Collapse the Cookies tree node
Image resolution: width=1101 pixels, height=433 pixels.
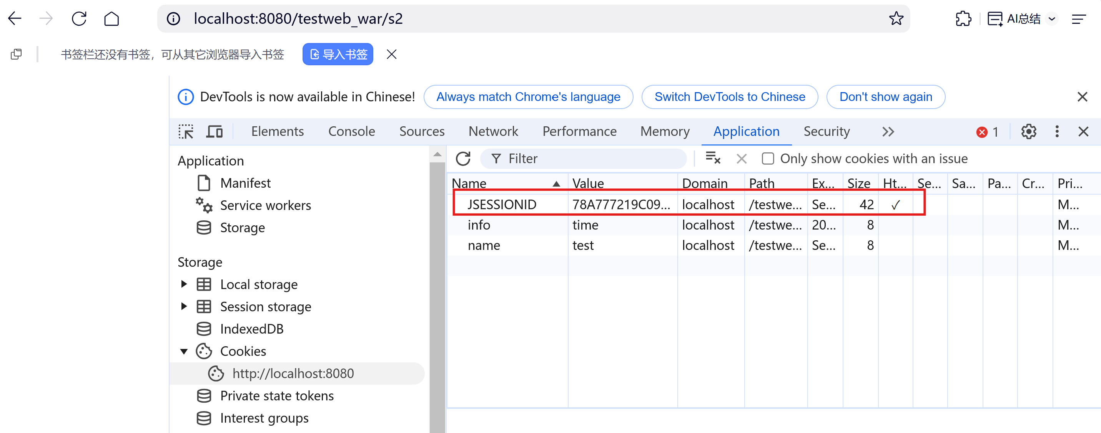[184, 351]
